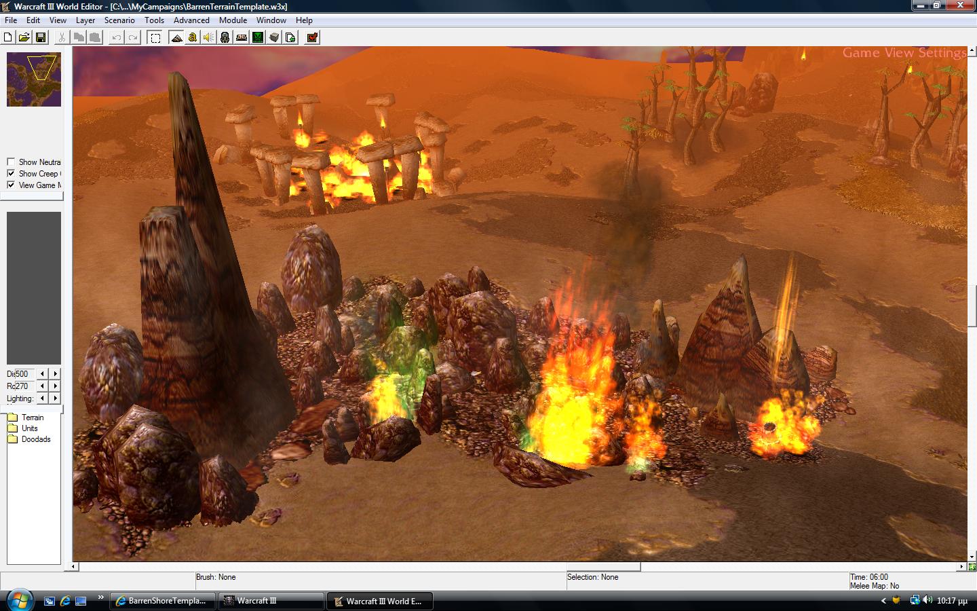Click the Lighting right arrow
The height and width of the screenshot is (611, 977).
(x=56, y=398)
